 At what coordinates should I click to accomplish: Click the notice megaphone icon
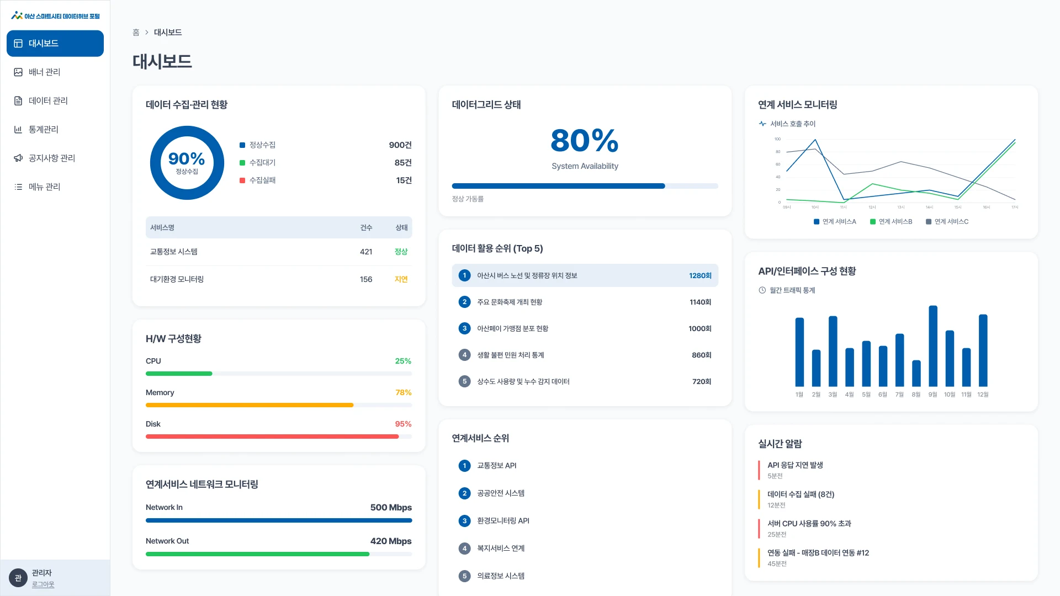click(x=18, y=158)
